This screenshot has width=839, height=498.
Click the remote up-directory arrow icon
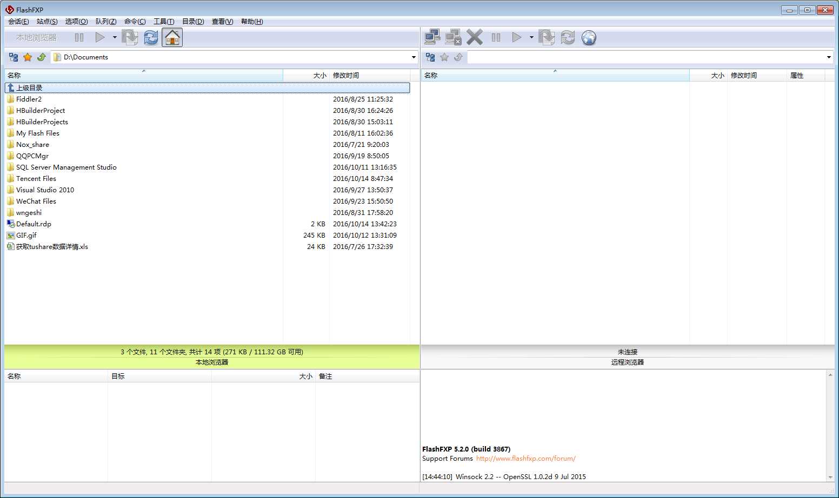coord(458,57)
